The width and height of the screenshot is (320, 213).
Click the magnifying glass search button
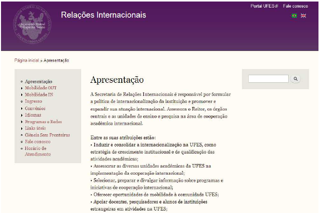296,79
